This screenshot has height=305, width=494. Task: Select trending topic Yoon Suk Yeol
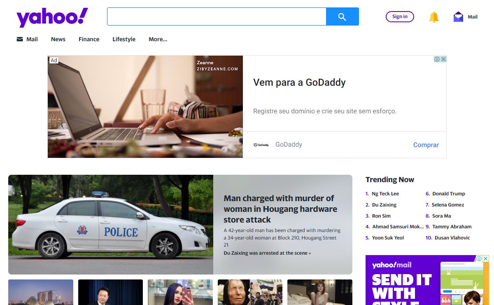tap(388, 238)
